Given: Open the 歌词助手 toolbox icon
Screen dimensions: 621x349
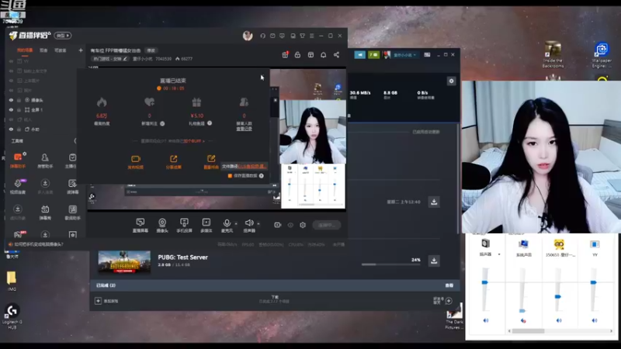Looking at the screenshot, I should [72, 212].
